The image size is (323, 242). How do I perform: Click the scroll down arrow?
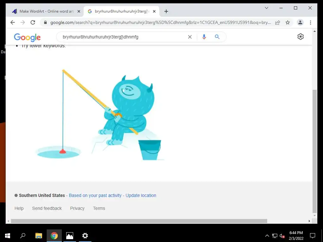point(314,216)
